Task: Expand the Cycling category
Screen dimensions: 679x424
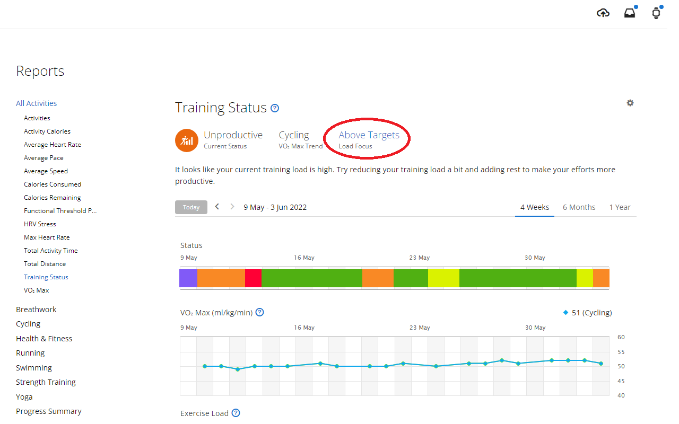Action: coord(28,324)
